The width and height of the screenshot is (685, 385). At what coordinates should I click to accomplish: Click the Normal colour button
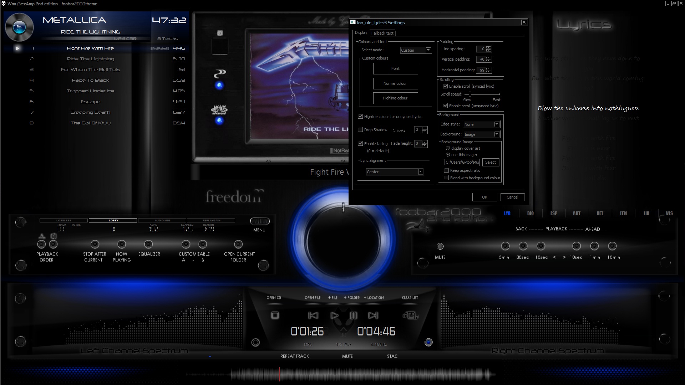pos(395,83)
